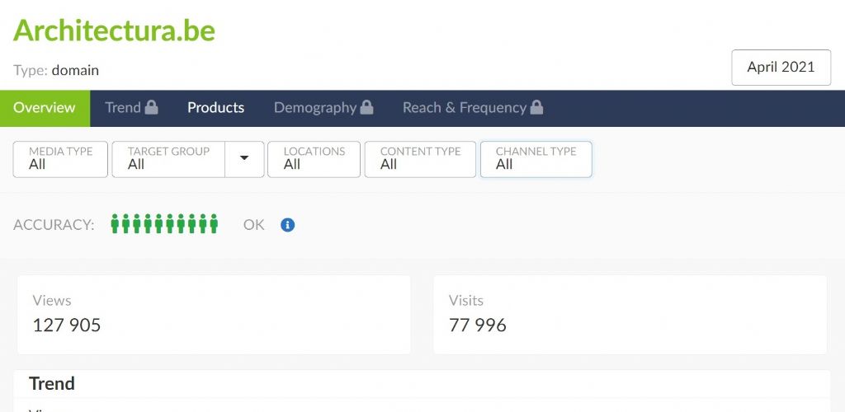Click the Architectura.be title
Screen dimensions: 845x412
coord(114,30)
